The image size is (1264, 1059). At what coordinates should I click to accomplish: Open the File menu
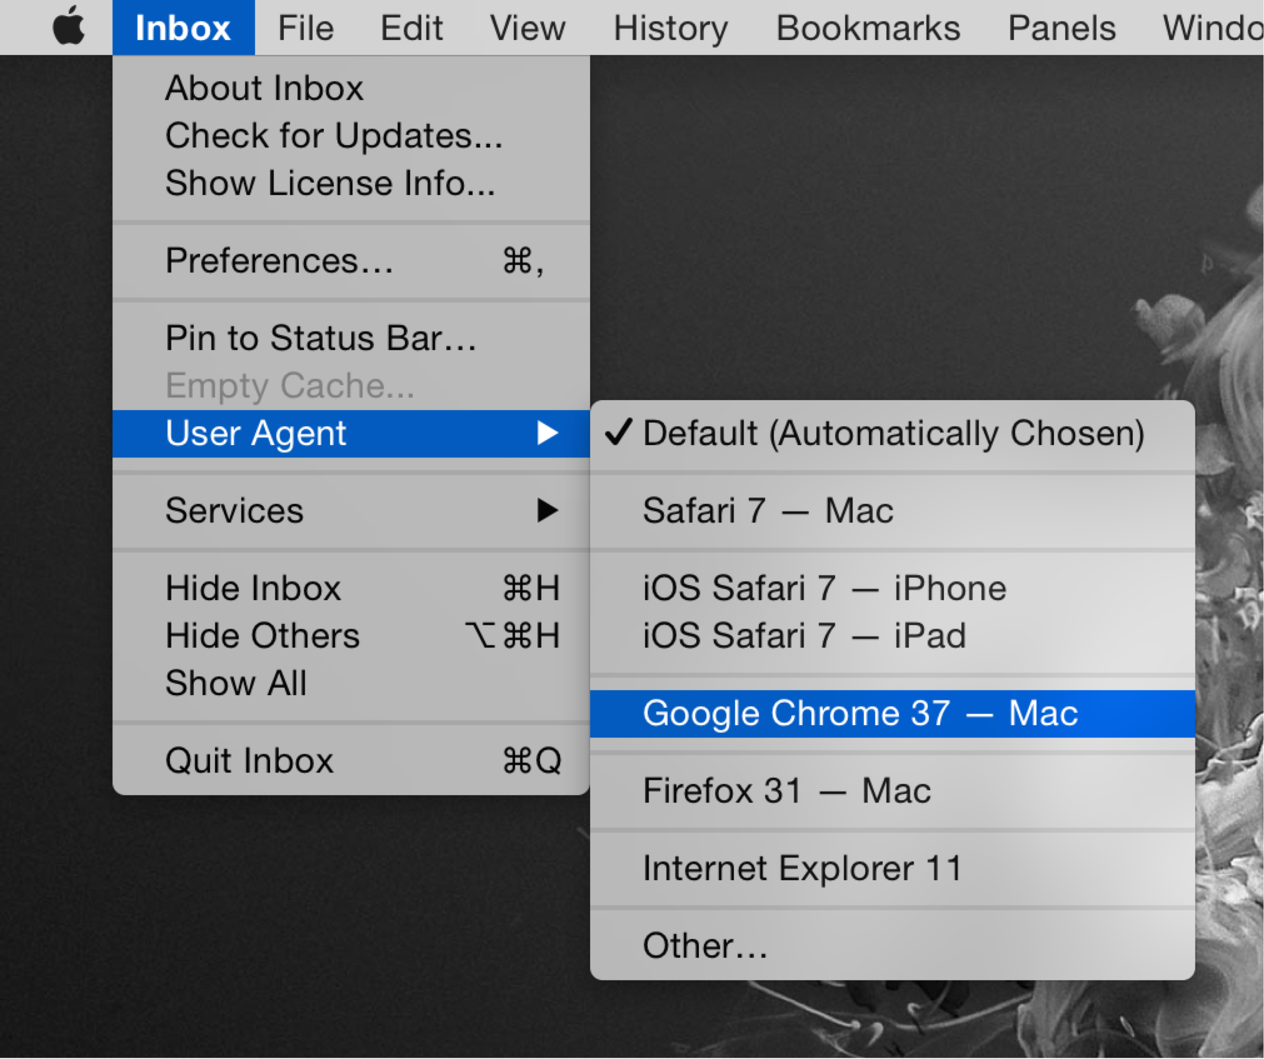click(305, 28)
